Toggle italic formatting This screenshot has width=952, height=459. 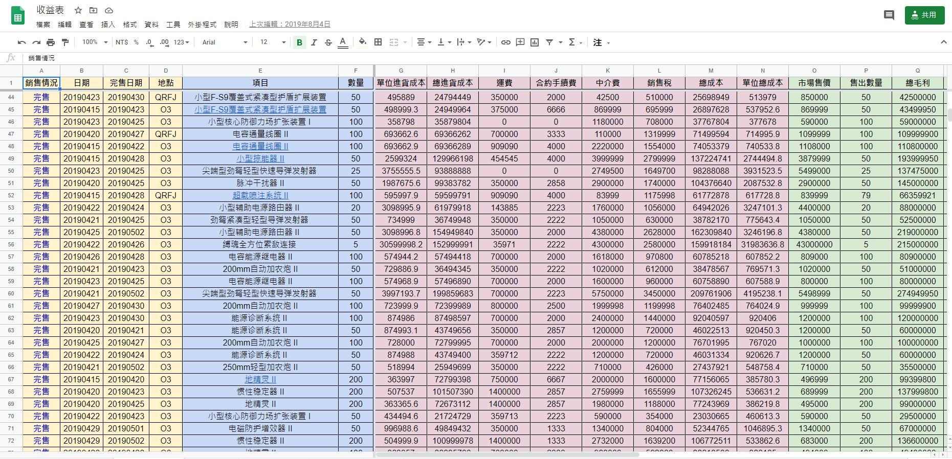click(314, 42)
